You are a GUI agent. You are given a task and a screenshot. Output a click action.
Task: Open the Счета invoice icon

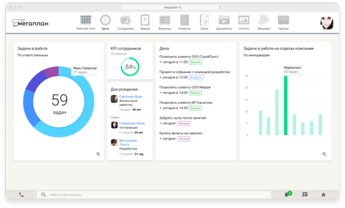point(204,20)
